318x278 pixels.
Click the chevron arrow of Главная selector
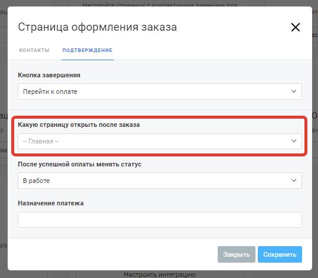pyautogui.click(x=294, y=141)
